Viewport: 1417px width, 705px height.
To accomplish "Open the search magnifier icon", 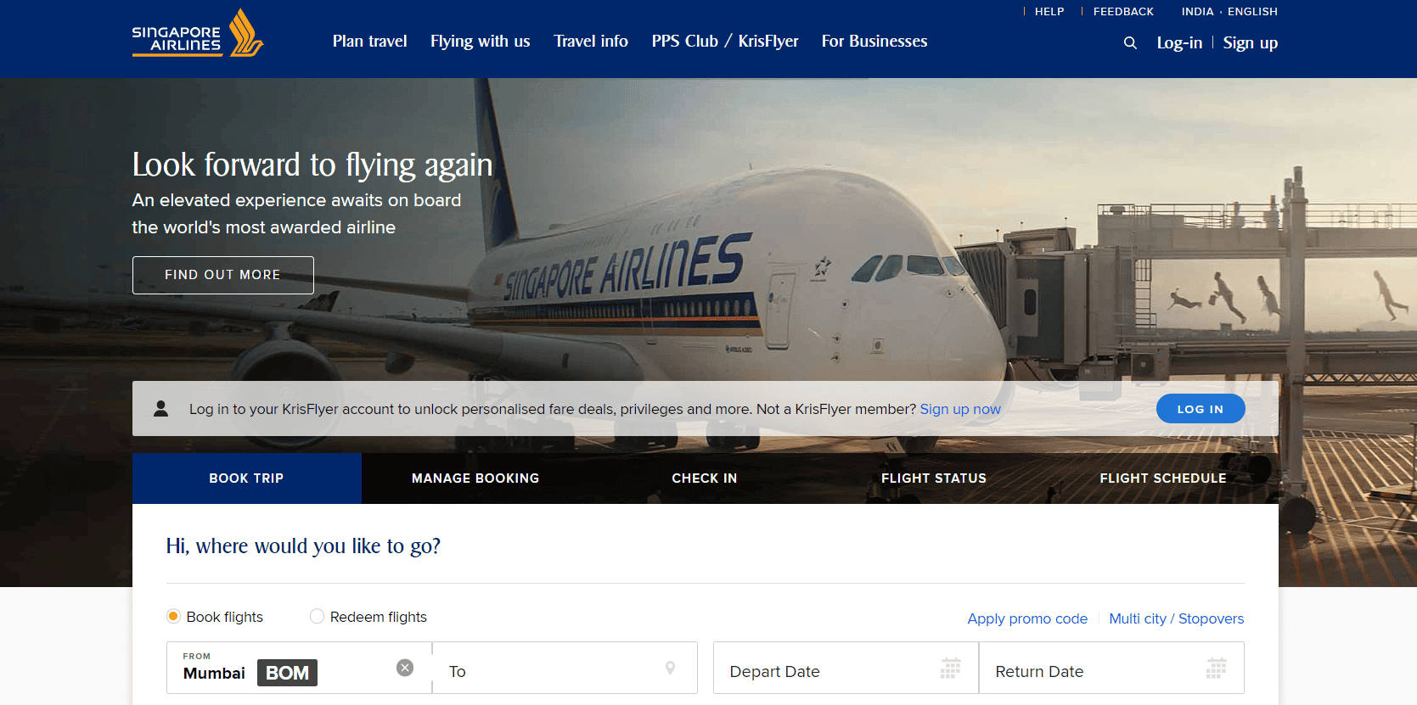I will (1130, 42).
